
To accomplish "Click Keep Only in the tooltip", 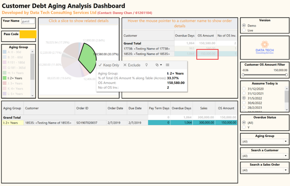I will (109, 65).
